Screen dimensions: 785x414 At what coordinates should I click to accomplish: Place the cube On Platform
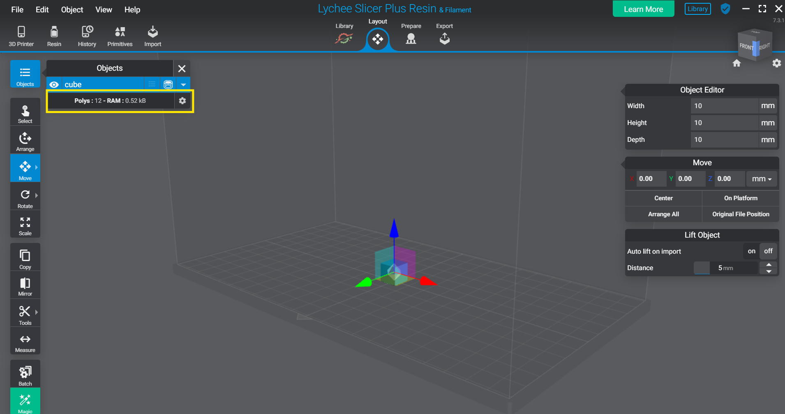pos(740,198)
